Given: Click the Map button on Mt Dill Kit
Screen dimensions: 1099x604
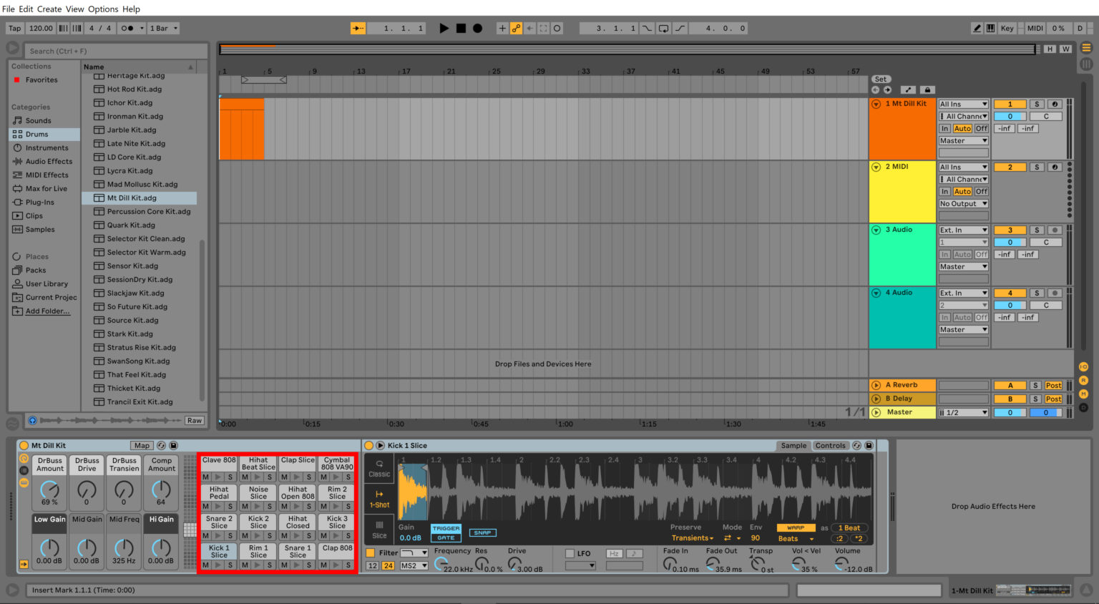Looking at the screenshot, I should coord(142,445).
